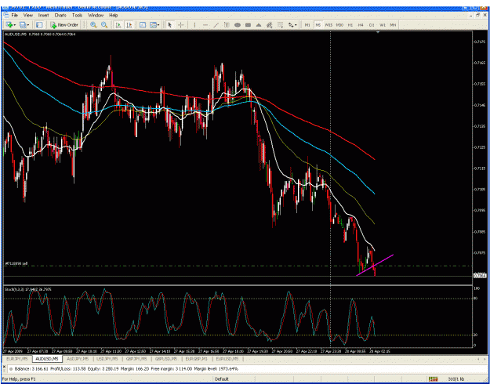Select the arrow cursor tool
Image resolution: width=490 pixels, height=384 pixels.
pyautogui.click(x=170, y=25)
